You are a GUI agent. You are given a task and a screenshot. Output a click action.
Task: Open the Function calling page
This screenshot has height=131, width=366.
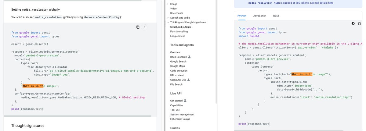coord(179,31)
